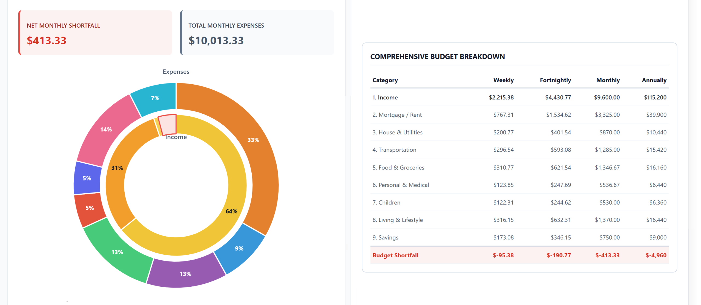The image size is (701, 305).
Task: Click Savings weekly value $173.08
Action: pyautogui.click(x=503, y=238)
